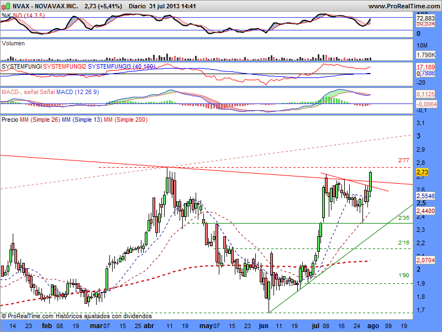Image resolution: width=442 pixels, height=332 pixels.
Task: Click the jun date axis label
Action: point(264,326)
